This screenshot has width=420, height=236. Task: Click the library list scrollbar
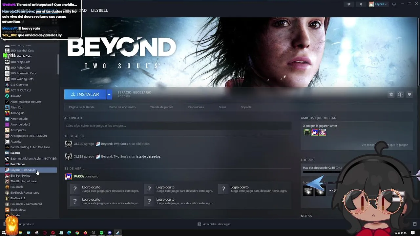tap(58, 64)
